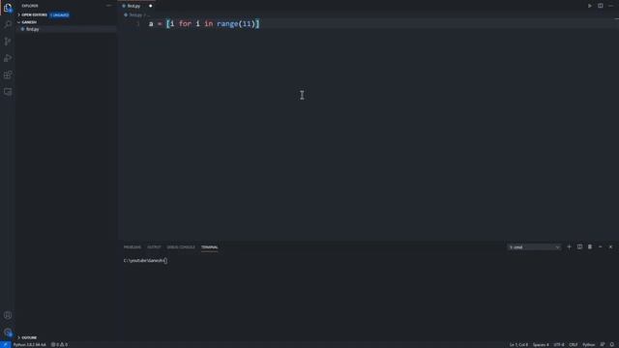
Task: Split the terminal using split icon
Action: click(579, 247)
